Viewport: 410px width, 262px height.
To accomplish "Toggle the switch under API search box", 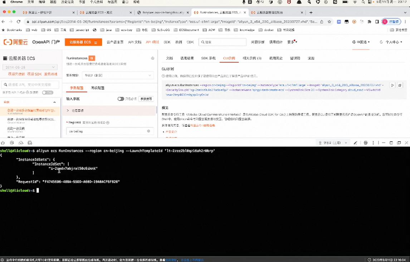I will click(47, 92).
